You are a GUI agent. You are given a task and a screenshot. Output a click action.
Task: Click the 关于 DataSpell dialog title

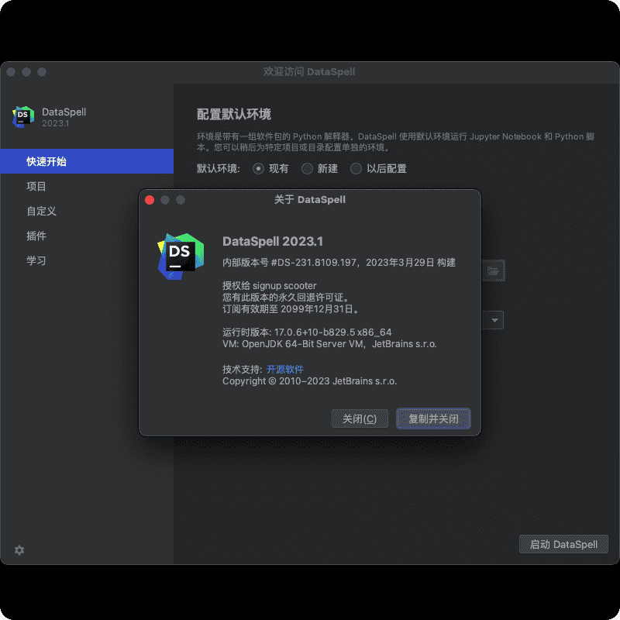[310, 200]
